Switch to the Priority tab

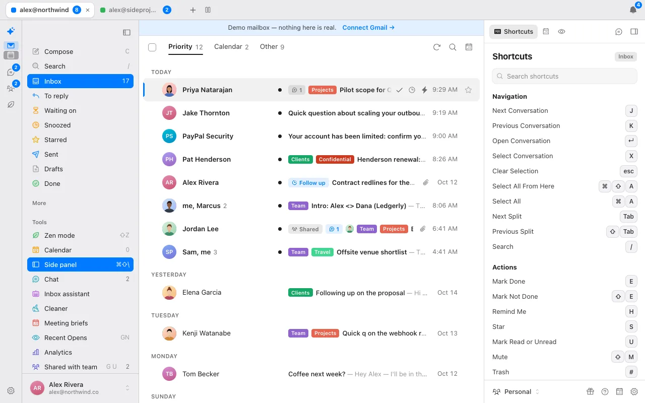coord(185,47)
